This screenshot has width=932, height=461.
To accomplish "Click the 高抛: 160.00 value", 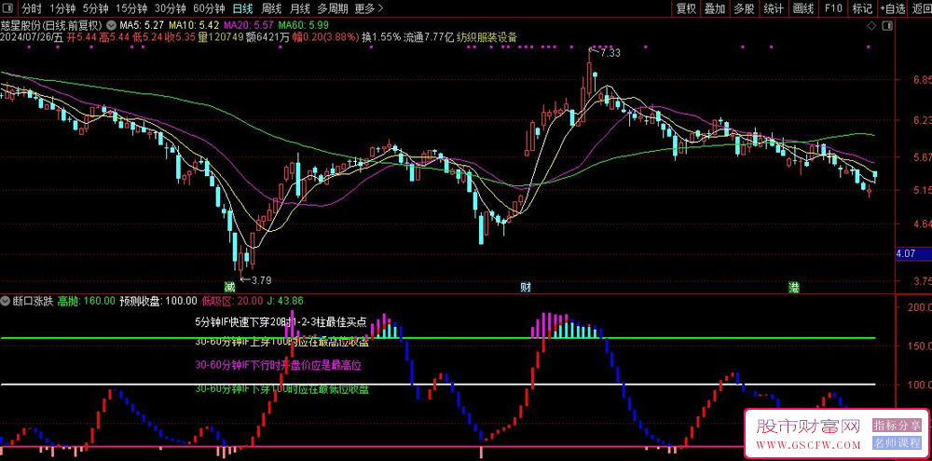I will [86, 301].
